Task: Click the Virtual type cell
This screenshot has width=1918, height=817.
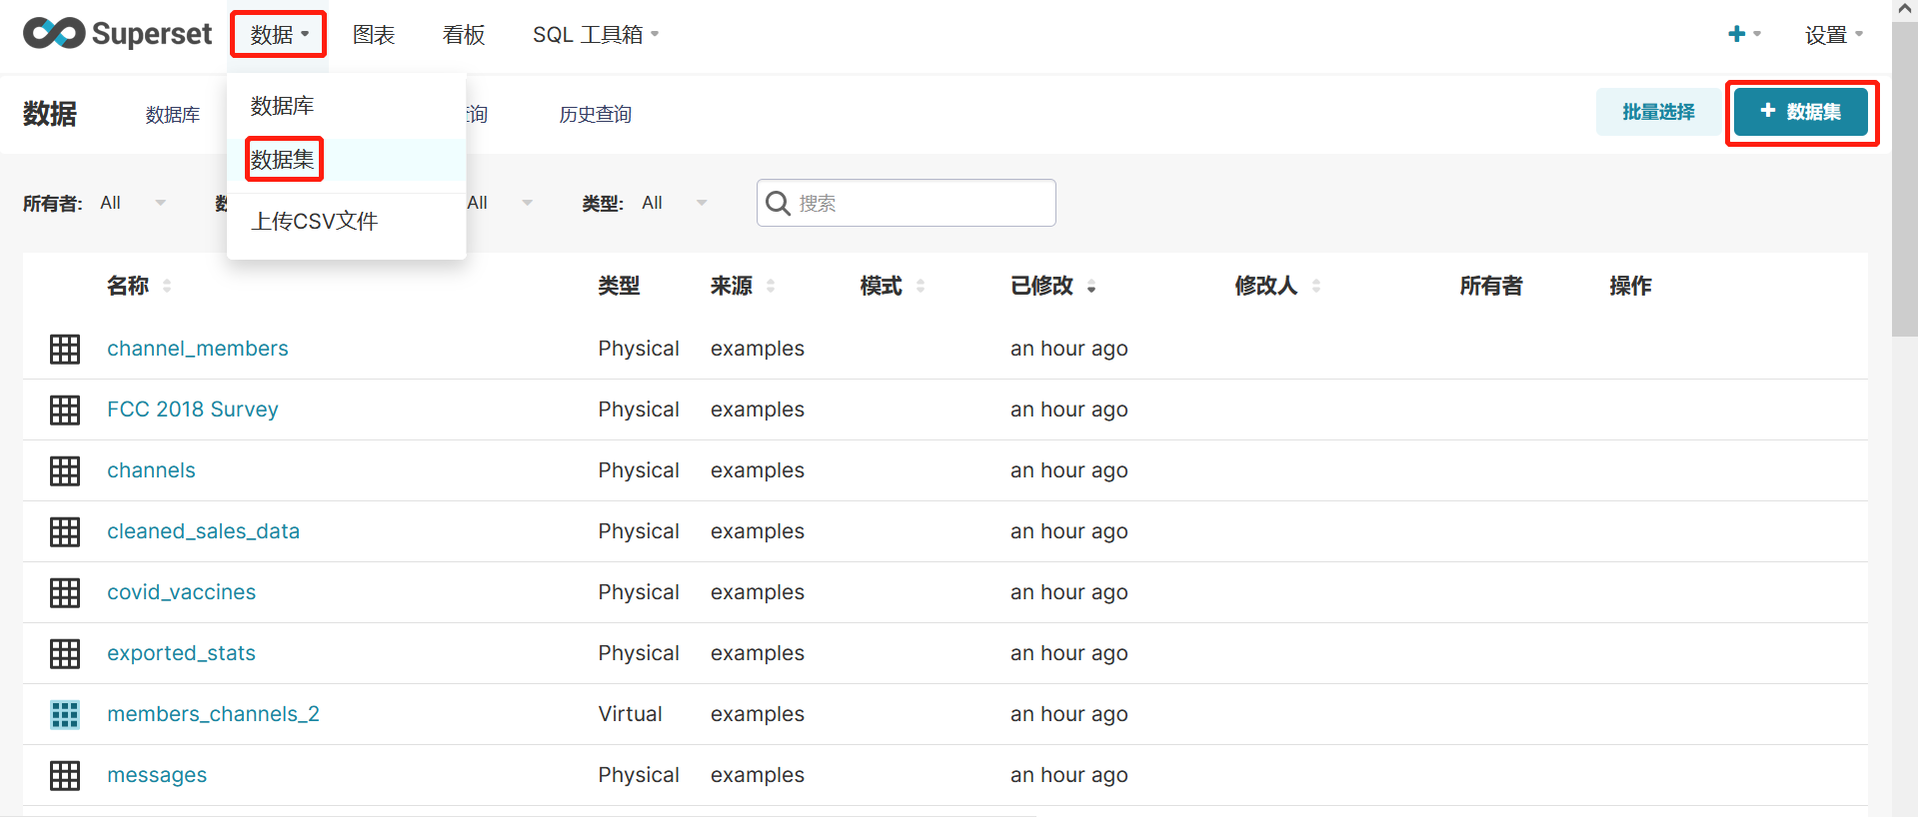Action: pos(630,714)
